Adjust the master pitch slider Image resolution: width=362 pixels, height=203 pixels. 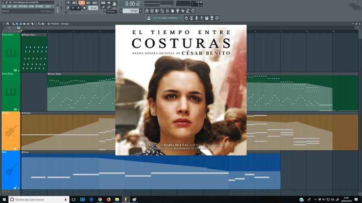(62, 7)
